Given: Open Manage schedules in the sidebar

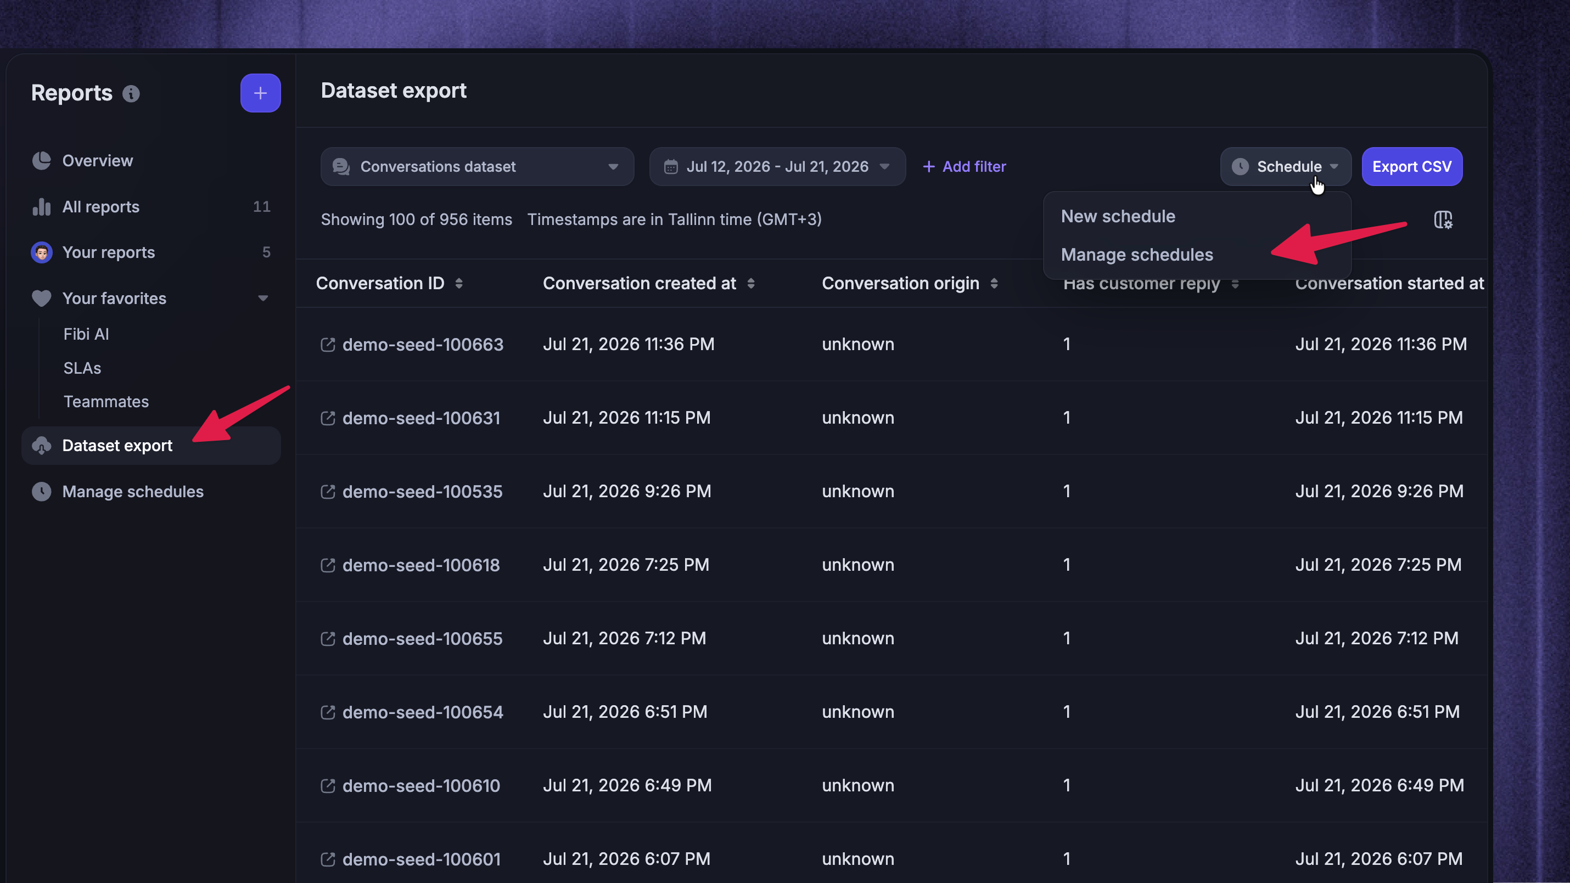Looking at the screenshot, I should click(151, 492).
